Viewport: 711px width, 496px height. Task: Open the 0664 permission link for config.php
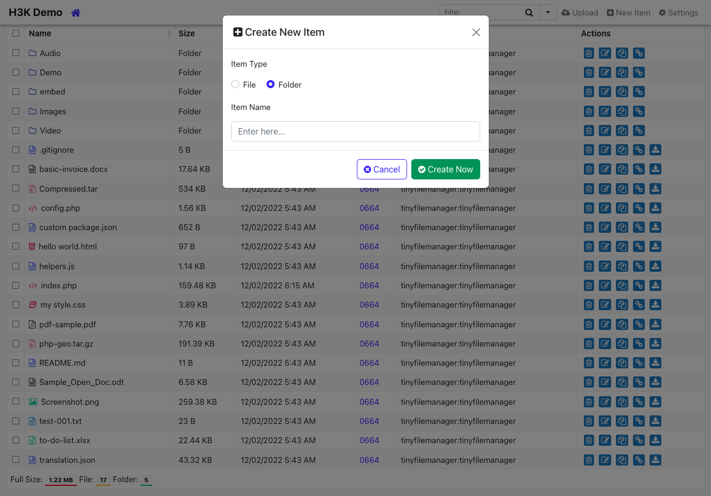point(369,208)
